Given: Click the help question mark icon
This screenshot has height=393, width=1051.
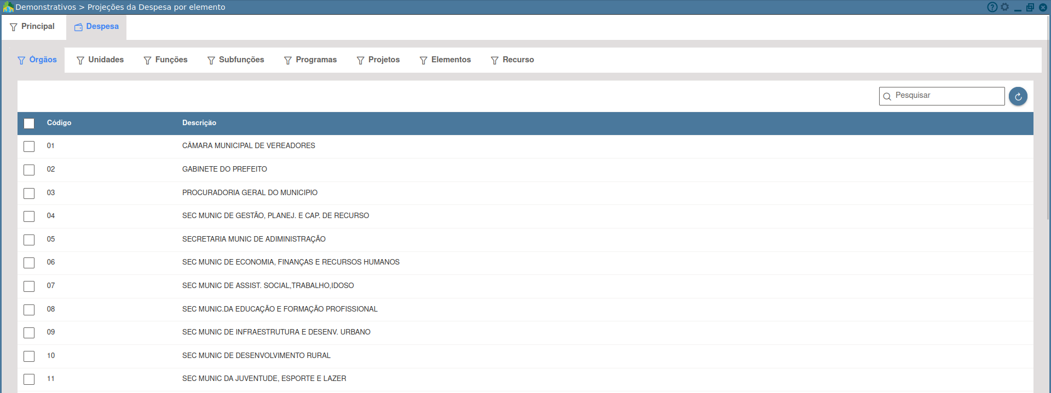Looking at the screenshot, I should click(992, 7).
